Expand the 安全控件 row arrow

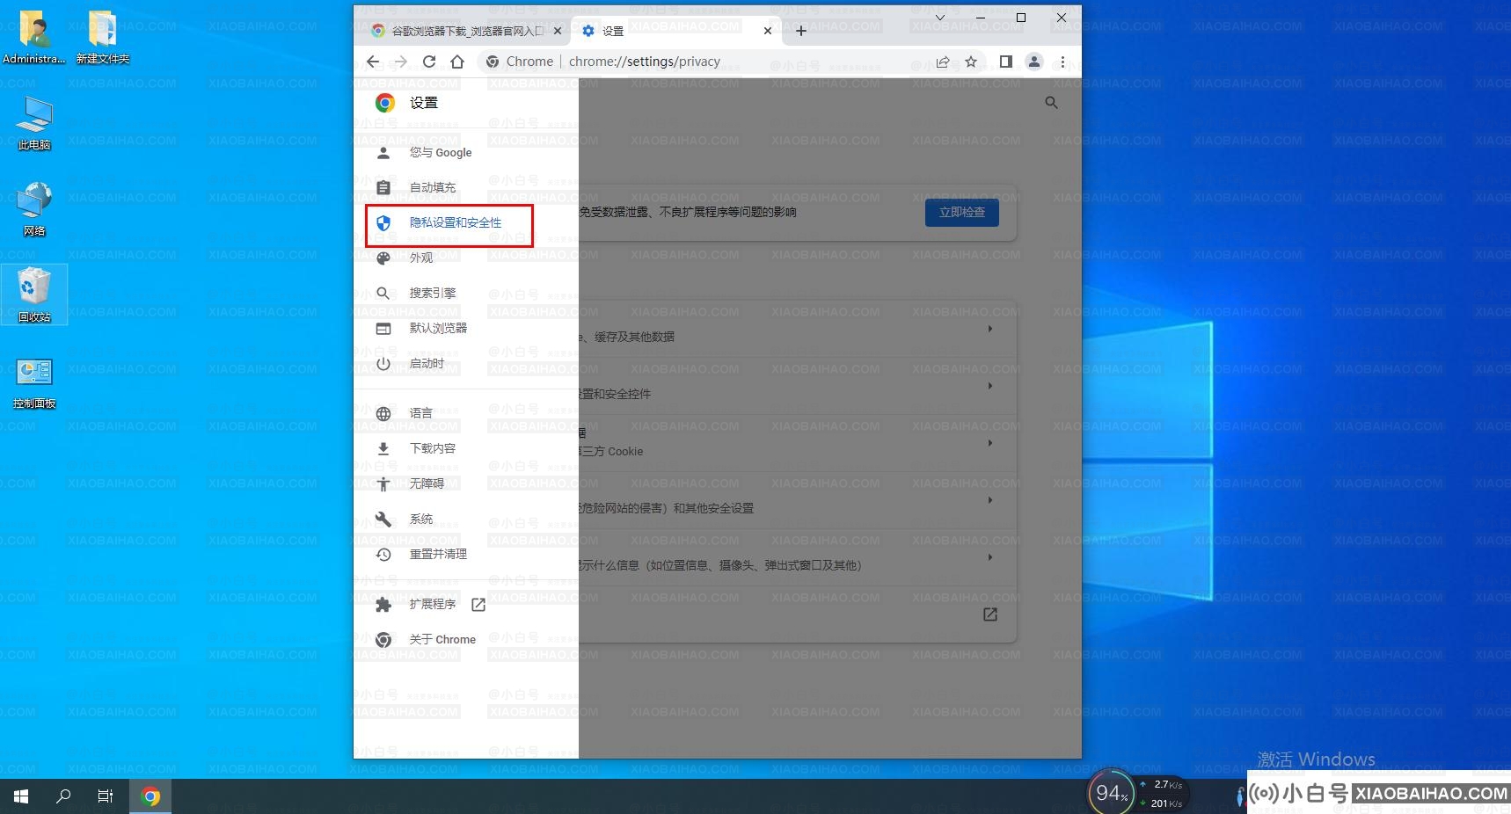(x=990, y=386)
